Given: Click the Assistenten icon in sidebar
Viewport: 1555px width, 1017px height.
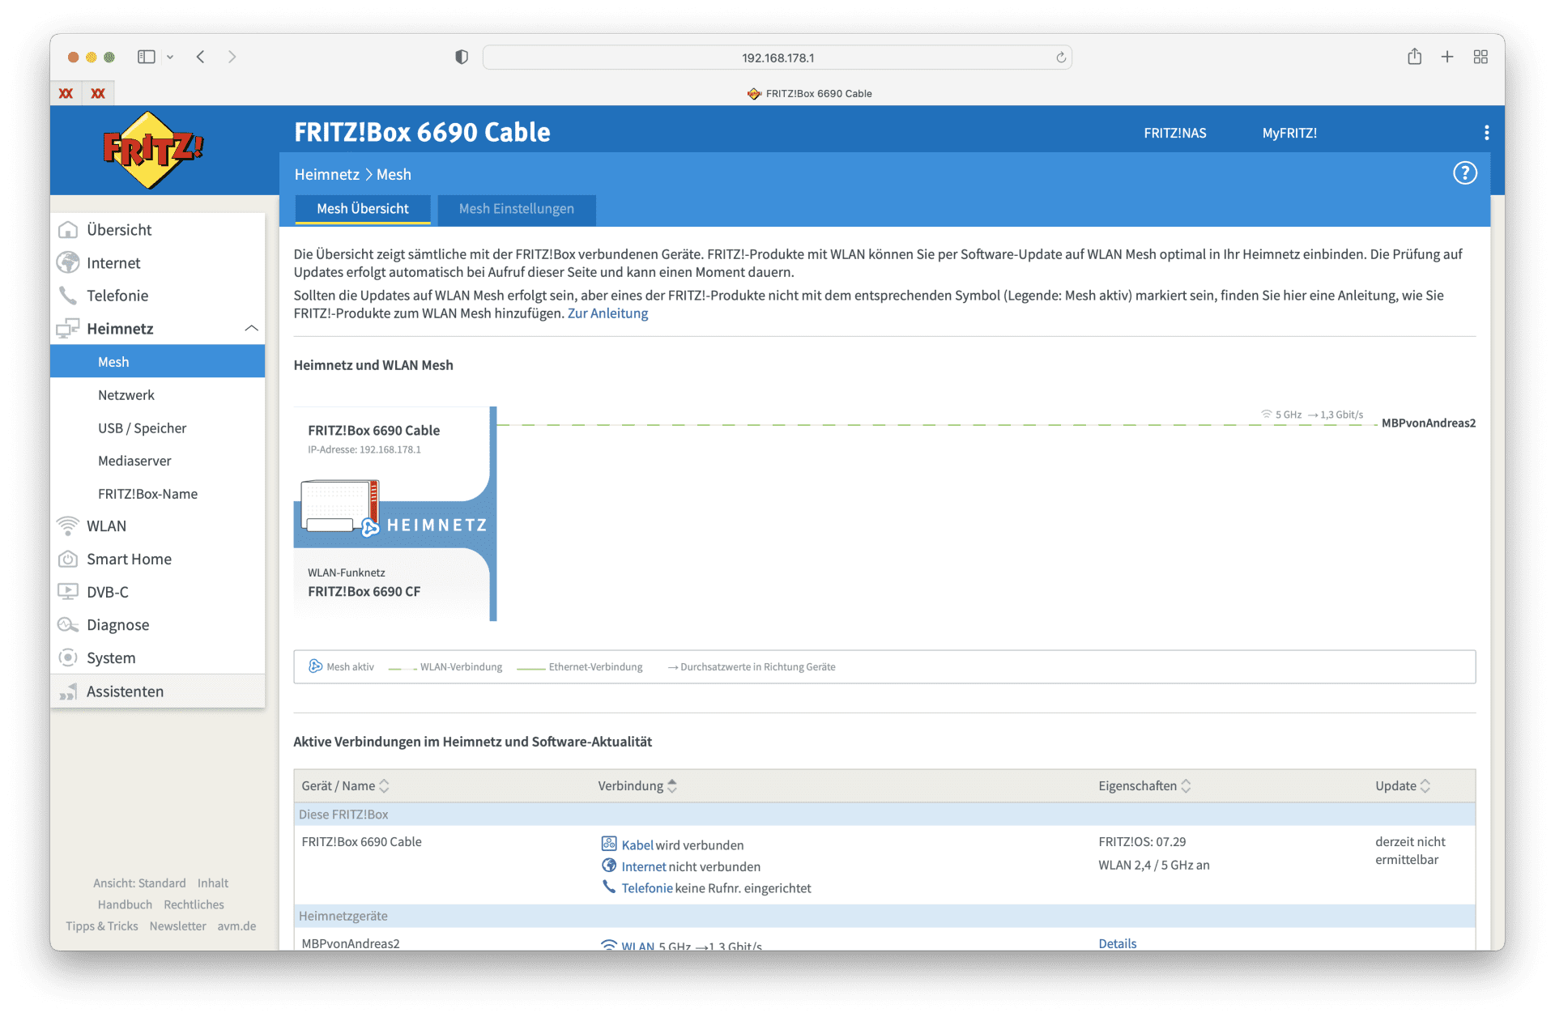Looking at the screenshot, I should (68, 691).
